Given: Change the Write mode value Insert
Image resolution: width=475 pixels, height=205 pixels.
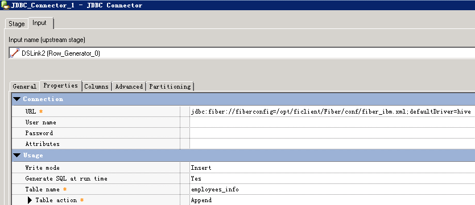Looking at the screenshot, I should 332,168.
